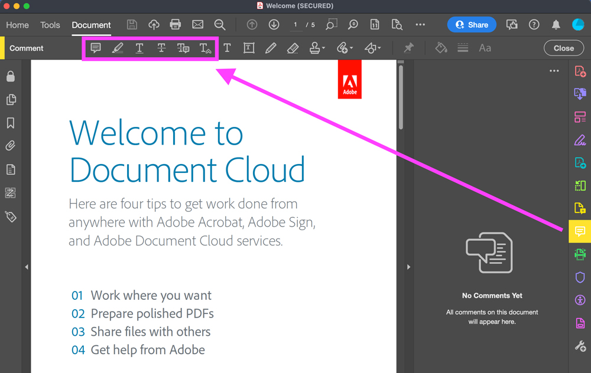Collapse the right comments pane with arrow

coord(408,267)
